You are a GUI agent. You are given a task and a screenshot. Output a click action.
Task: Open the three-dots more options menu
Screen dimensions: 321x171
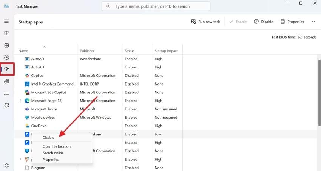click(x=314, y=22)
